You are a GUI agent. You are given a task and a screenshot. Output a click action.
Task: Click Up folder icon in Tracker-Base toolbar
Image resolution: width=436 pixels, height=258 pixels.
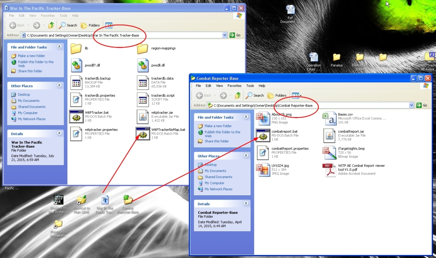pos(51,25)
